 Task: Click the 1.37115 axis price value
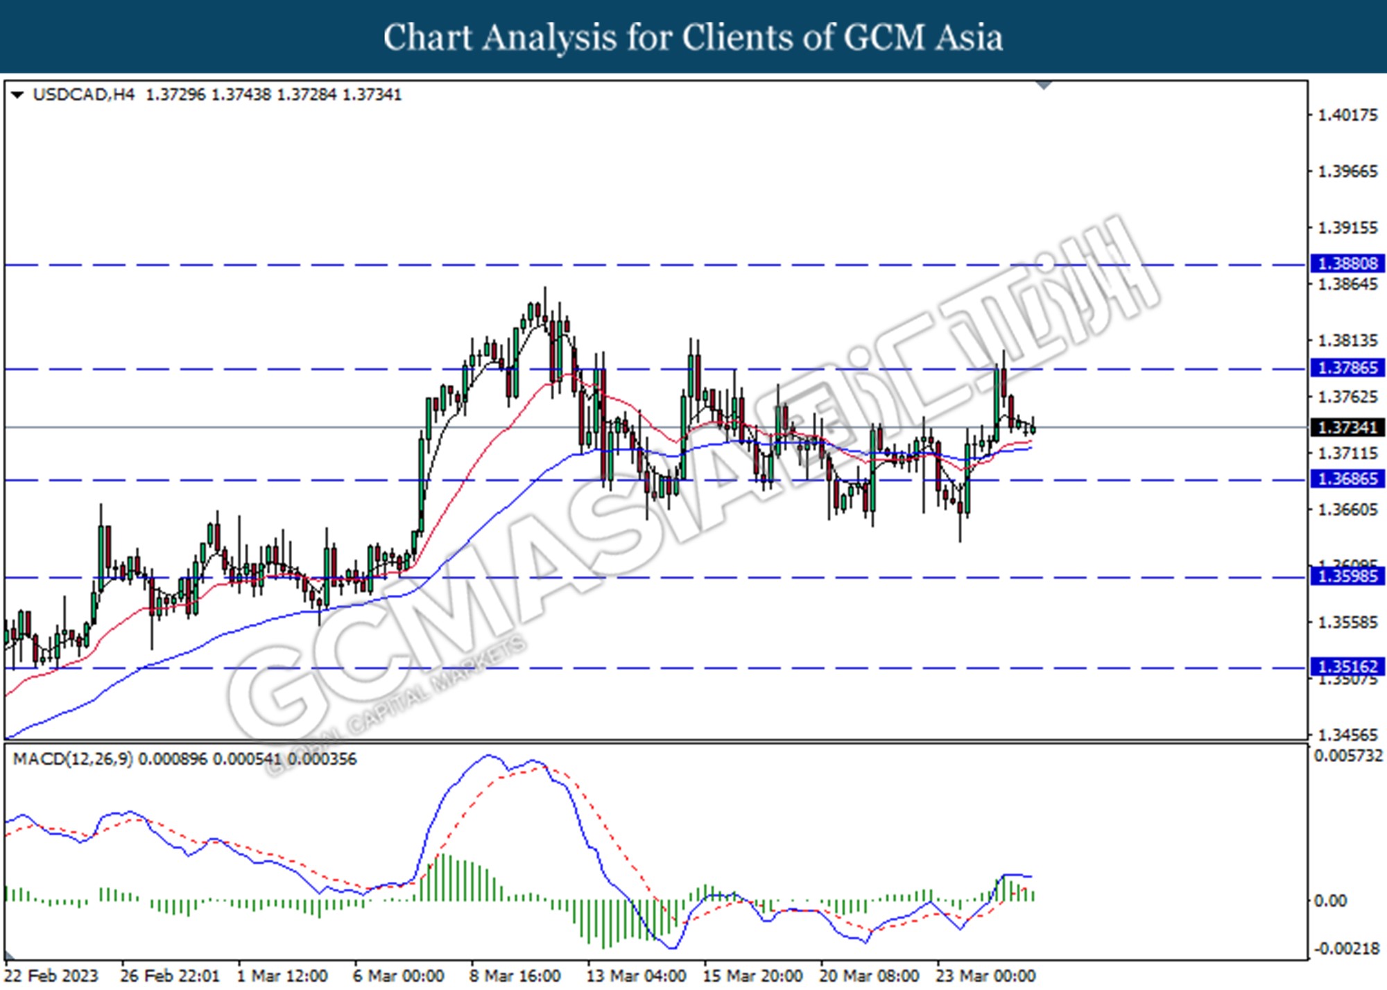1347,453
